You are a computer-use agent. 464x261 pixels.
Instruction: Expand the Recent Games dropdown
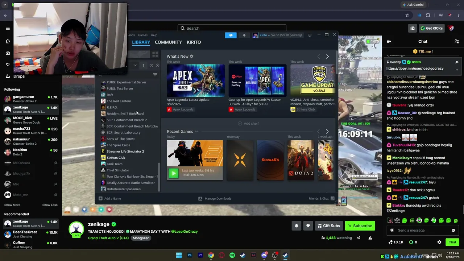point(196,132)
